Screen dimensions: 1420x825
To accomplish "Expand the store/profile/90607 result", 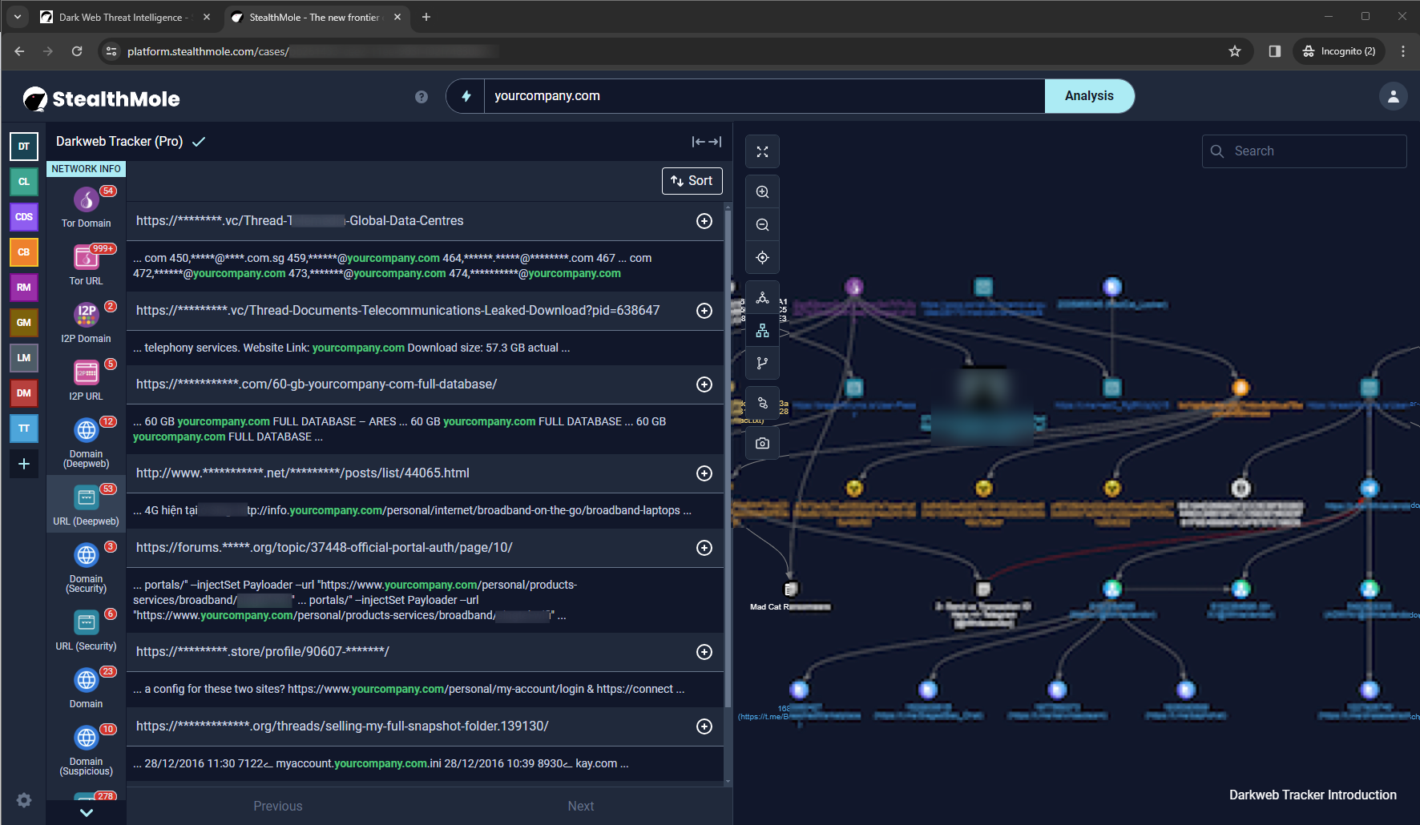I will point(704,652).
